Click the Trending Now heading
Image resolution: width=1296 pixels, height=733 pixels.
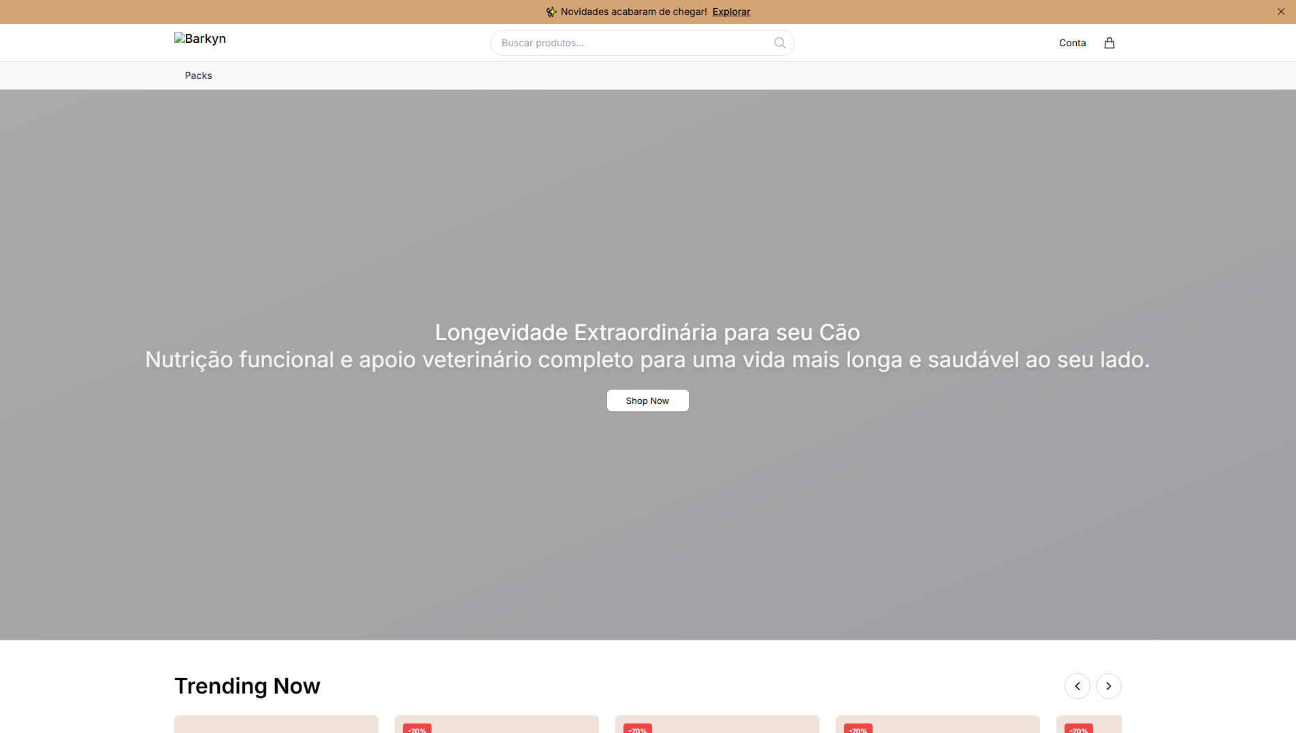coord(247,686)
